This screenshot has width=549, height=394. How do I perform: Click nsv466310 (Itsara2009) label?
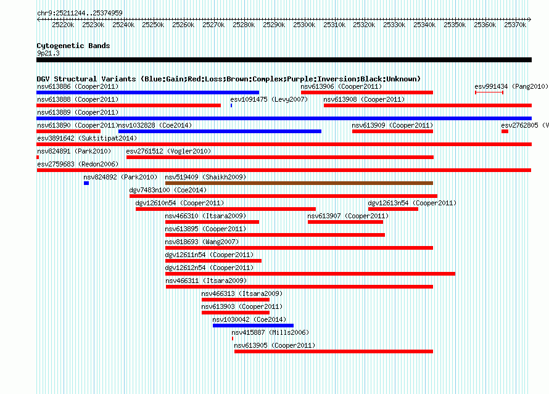click(x=205, y=216)
